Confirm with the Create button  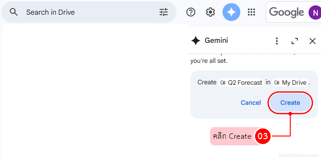(290, 103)
